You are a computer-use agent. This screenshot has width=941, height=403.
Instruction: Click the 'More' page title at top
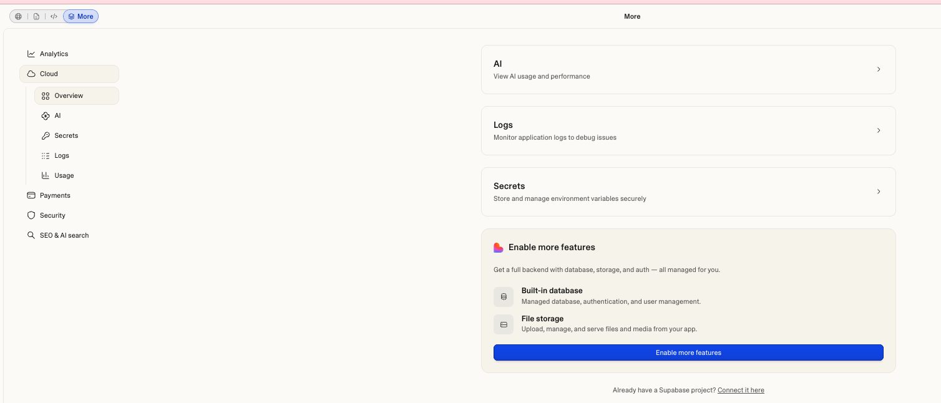point(632,17)
